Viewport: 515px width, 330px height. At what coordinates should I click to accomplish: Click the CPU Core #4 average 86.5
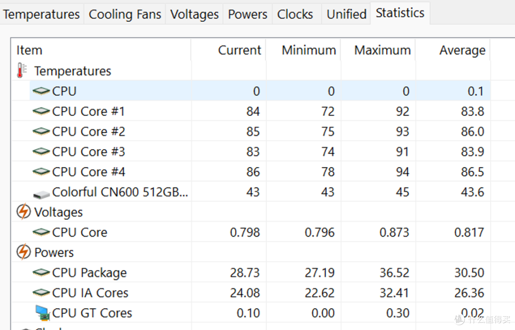(472, 172)
